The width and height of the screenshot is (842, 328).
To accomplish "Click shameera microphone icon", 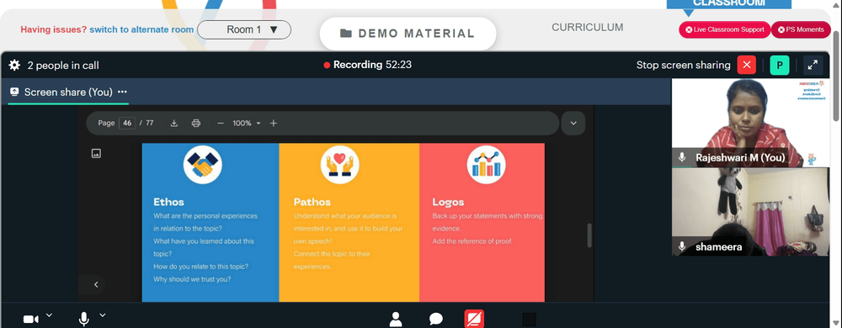I will [x=682, y=246].
